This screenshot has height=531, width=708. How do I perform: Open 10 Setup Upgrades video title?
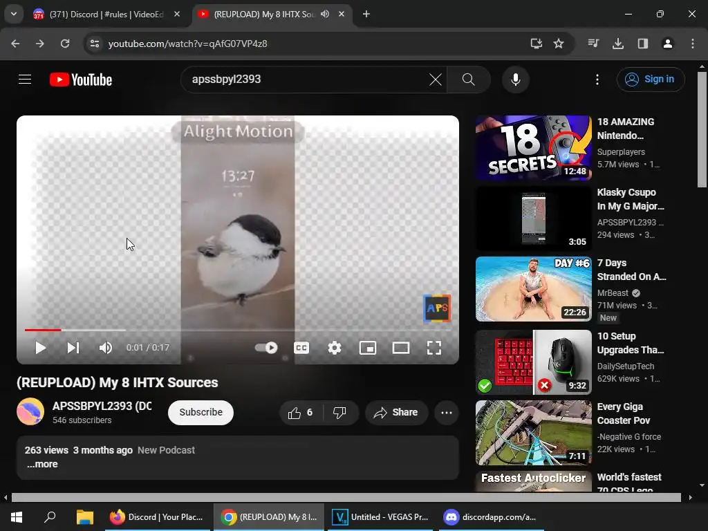(631, 343)
